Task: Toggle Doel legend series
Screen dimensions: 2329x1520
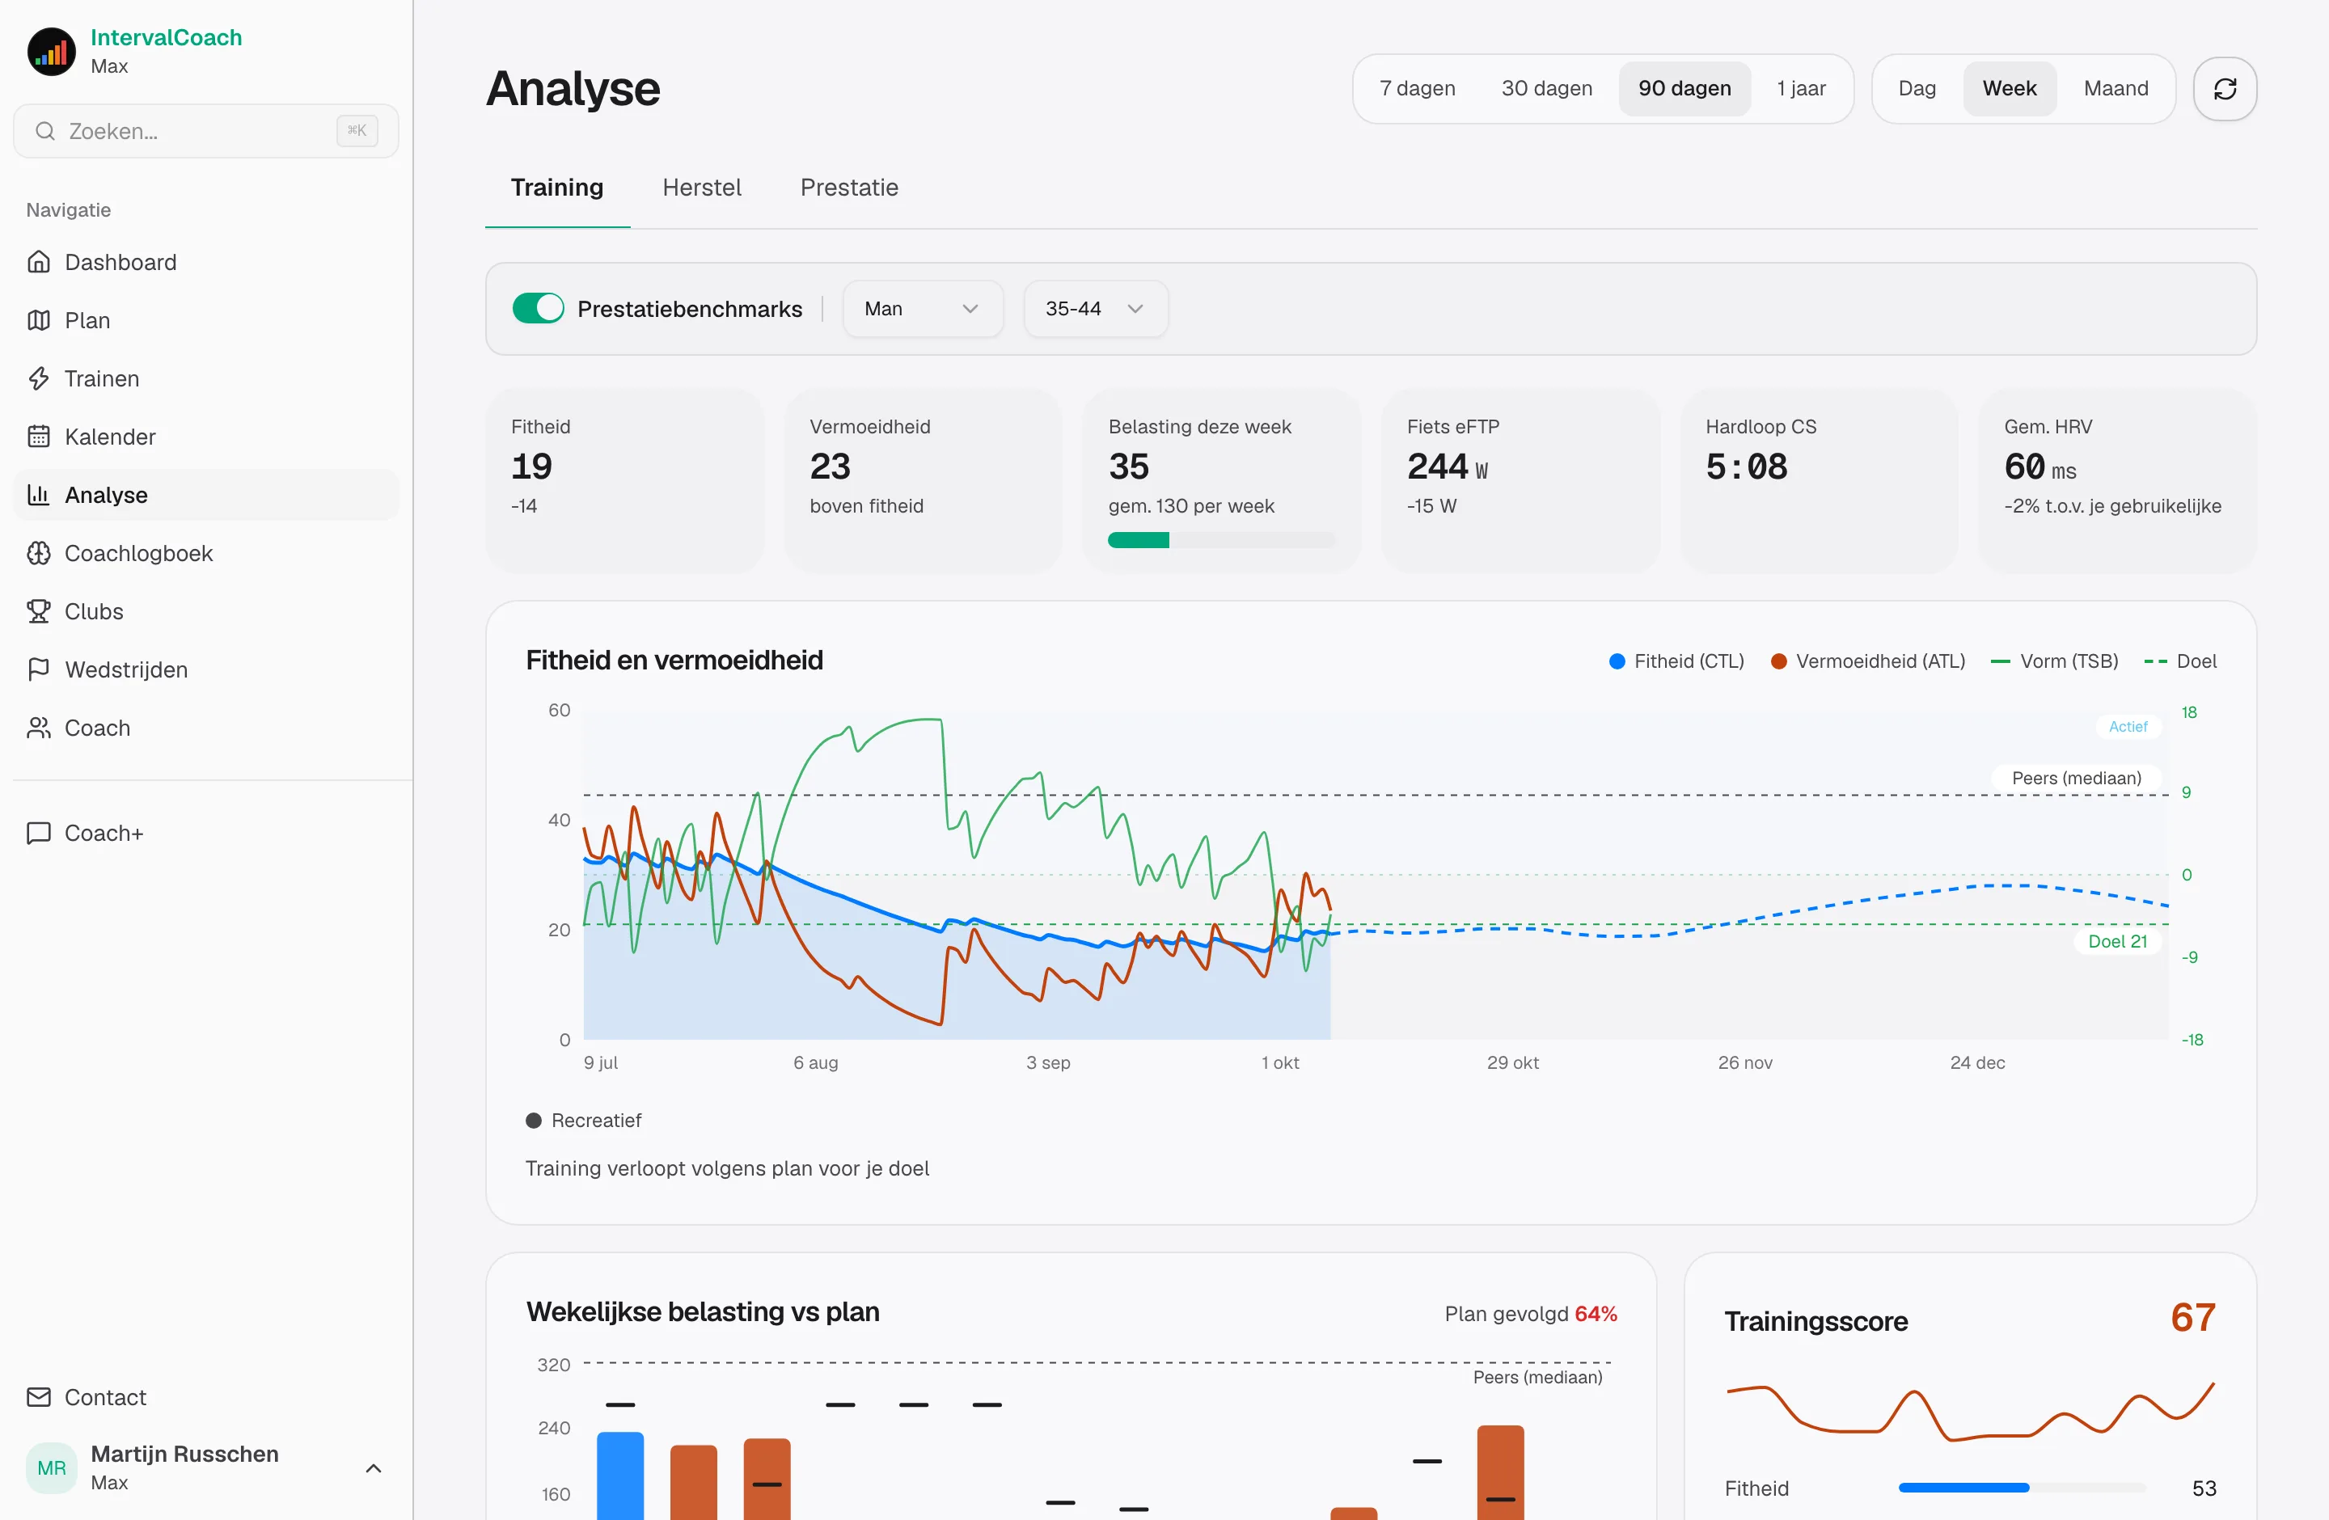Action: click(2180, 661)
